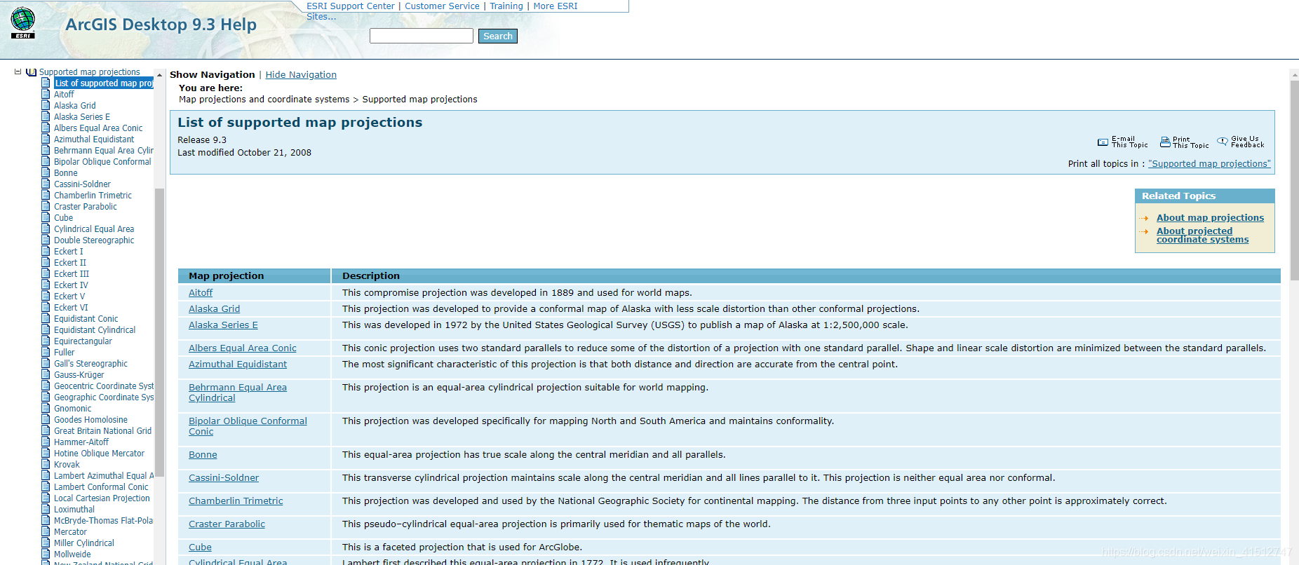Select Lambert Conformal Conic in the tree
This screenshot has height=565, width=1299.
(101, 486)
